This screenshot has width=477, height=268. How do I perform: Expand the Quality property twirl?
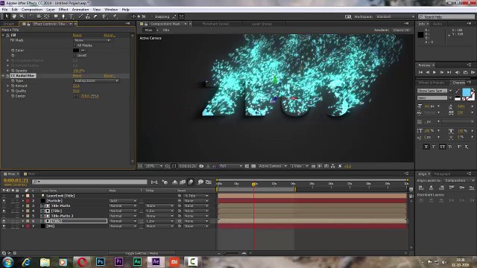(x=8, y=91)
